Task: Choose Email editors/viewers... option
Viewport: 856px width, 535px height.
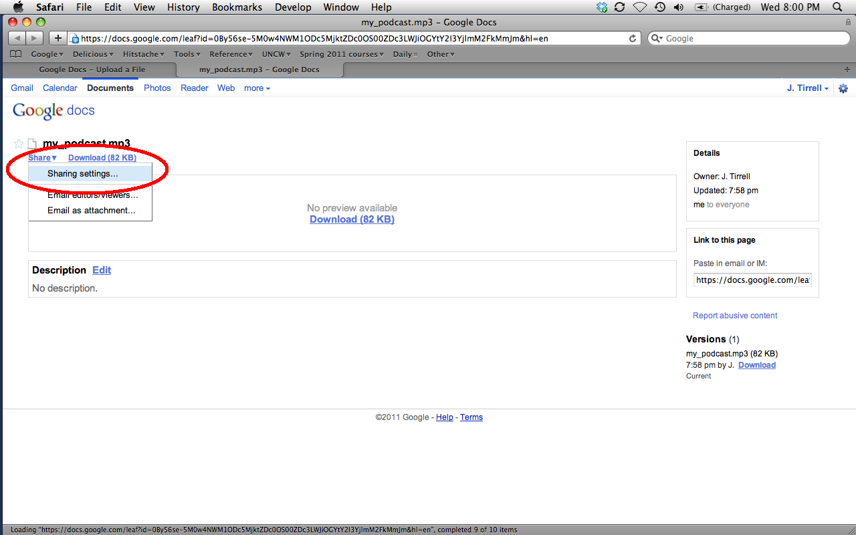Action: [x=90, y=195]
